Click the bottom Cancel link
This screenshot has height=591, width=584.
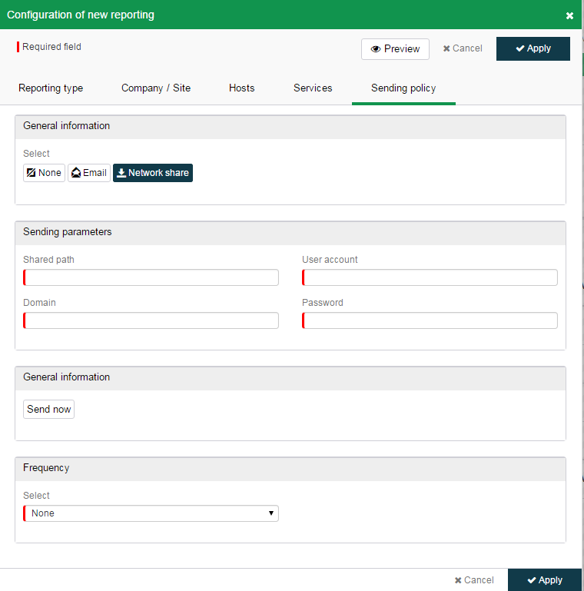[474, 579]
